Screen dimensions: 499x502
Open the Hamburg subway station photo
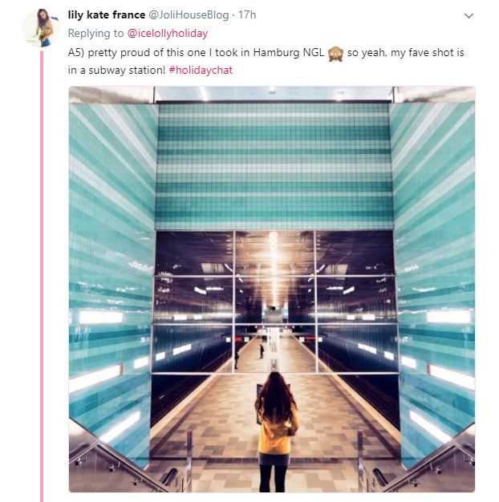click(272, 289)
